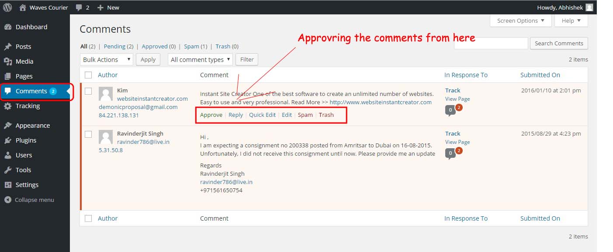The width and height of the screenshot is (613, 252).
Task: Click Quick Edit on Kim's comment
Action: [262, 115]
